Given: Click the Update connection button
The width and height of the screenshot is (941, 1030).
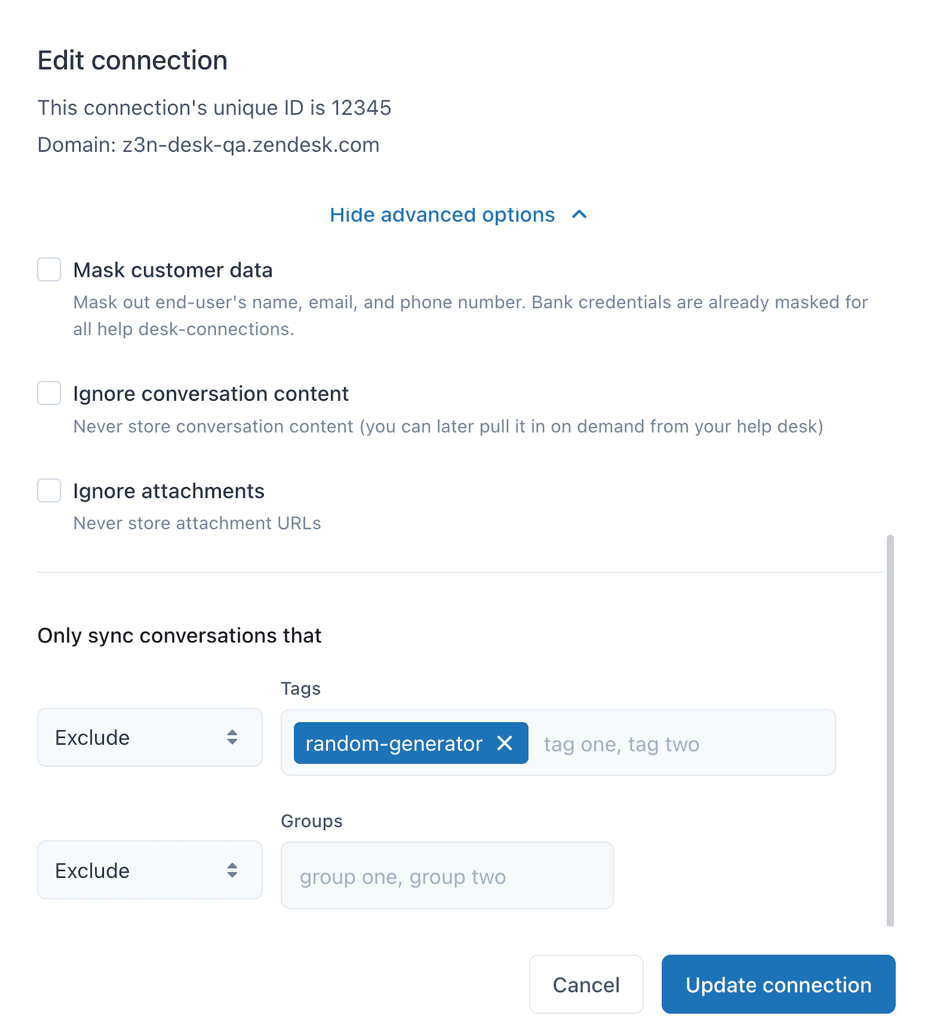Looking at the screenshot, I should click(x=778, y=984).
